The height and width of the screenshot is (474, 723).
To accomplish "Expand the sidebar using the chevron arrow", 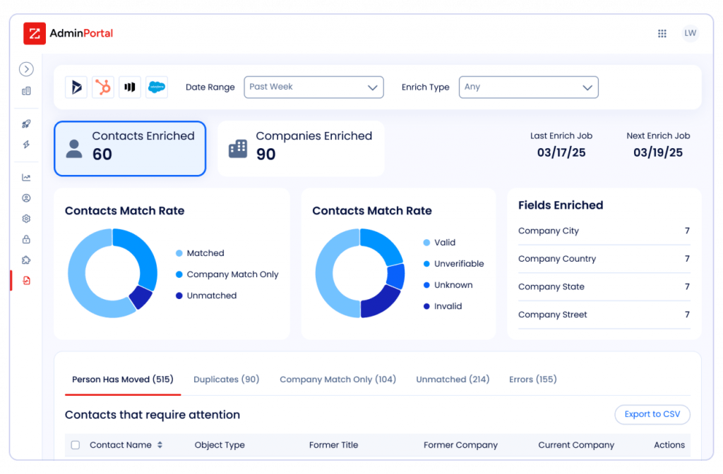I will (26, 69).
